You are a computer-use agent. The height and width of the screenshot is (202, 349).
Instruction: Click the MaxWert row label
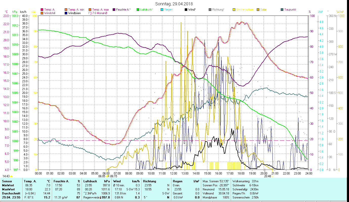tap(8, 189)
